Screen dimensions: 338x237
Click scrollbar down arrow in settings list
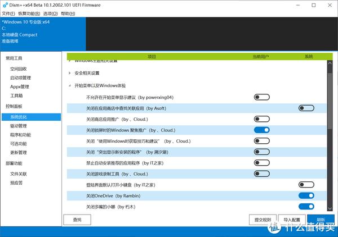click(330, 208)
